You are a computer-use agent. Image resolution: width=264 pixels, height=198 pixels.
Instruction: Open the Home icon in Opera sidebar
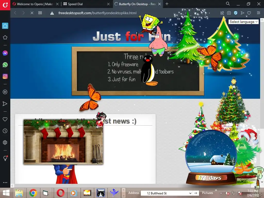tap(5, 26)
